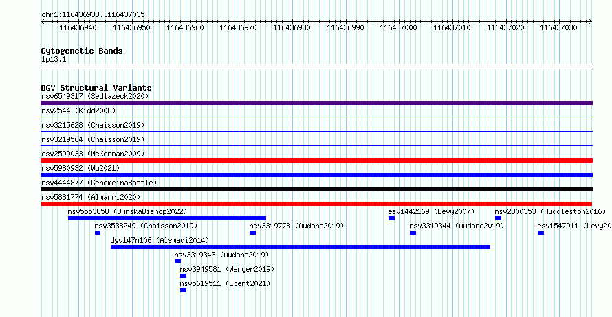Open the nsv3319344 (Audano2019) label
This screenshot has width=612, height=317.
pos(457,226)
